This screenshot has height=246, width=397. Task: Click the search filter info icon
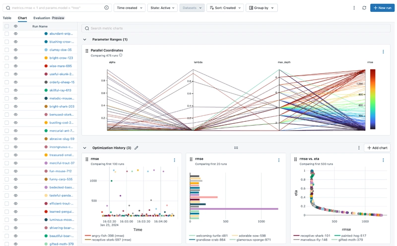coord(107,8)
